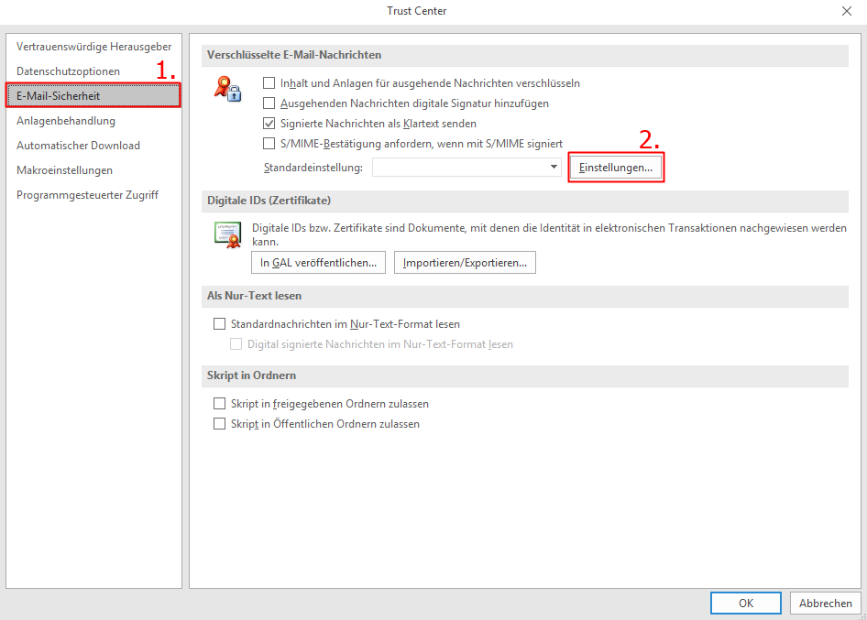Select Vertrauenswürdige Herausgeber in sidebar
This screenshot has height=620, width=867.
[x=93, y=47]
